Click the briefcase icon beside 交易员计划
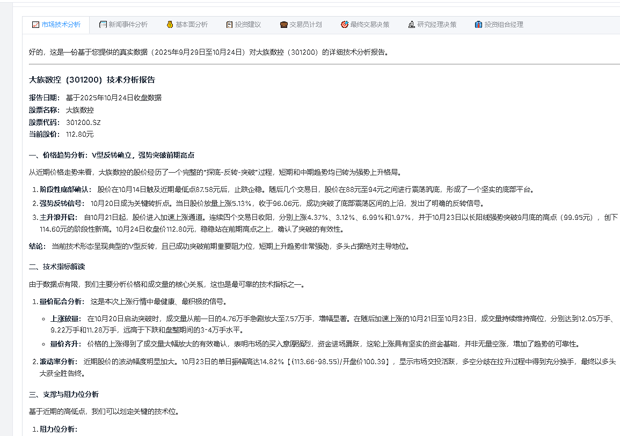 283,25
